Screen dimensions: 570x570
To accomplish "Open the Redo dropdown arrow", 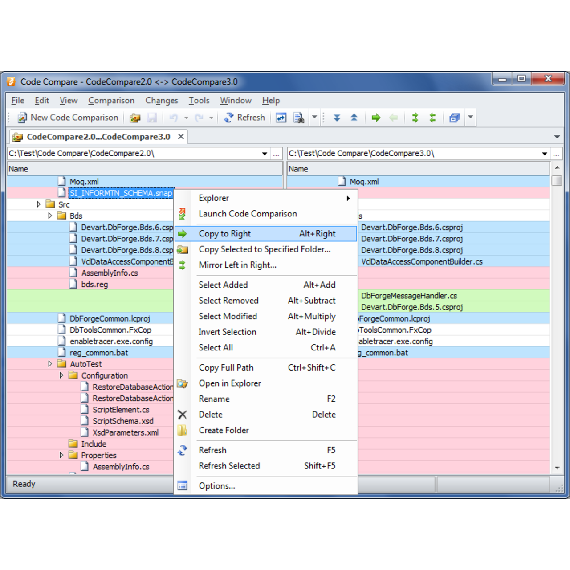I will click(210, 117).
